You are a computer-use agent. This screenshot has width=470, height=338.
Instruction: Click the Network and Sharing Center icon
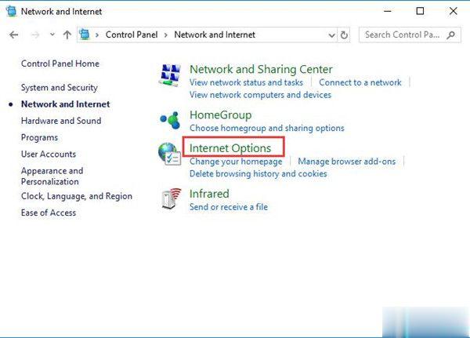tap(170, 75)
